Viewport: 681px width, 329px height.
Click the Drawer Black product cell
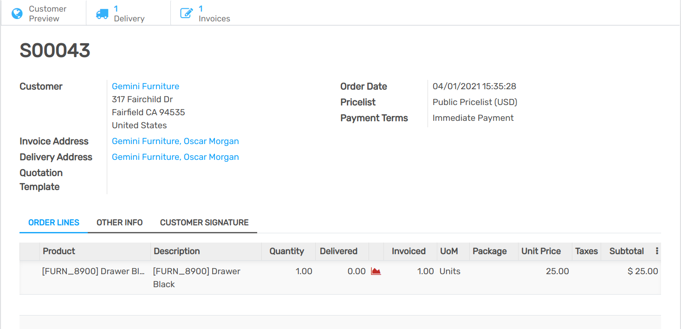[93, 271]
